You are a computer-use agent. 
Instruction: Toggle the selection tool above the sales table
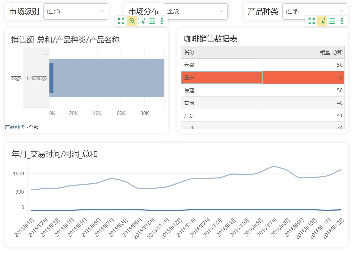321,21
